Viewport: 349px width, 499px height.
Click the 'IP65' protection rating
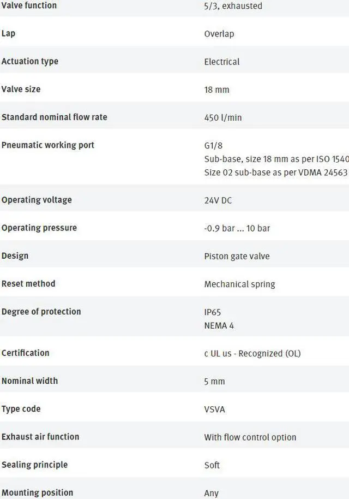pos(212,312)
